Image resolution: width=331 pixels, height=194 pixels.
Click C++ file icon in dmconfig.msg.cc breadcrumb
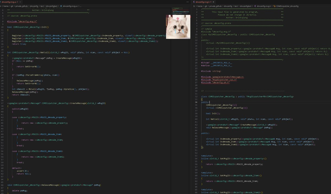tap(61, 6)
